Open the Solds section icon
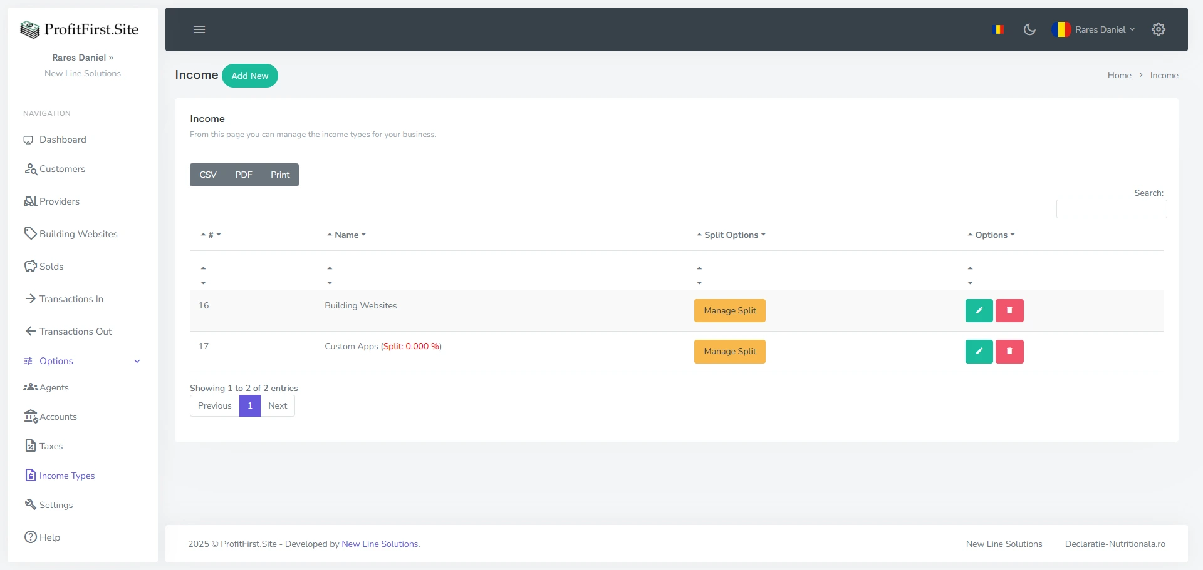Screen dimensions: 1203x570 pyautogui.click(x=29, y=266)
